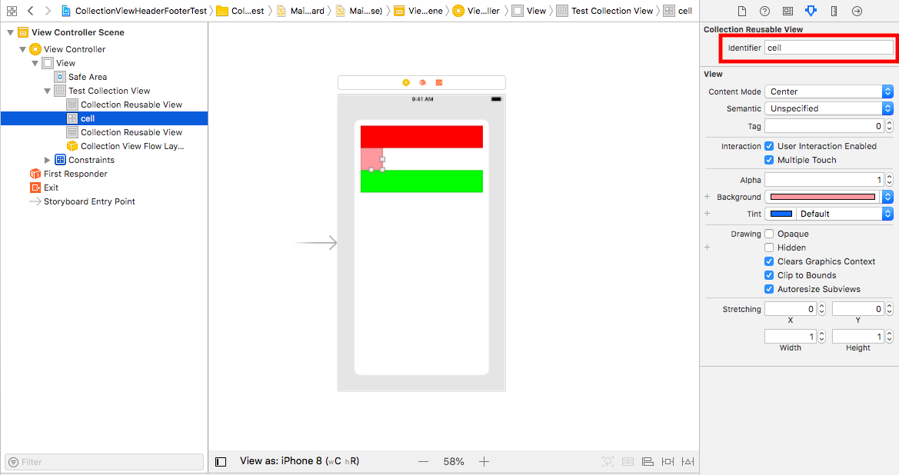Open the Identity inspector icon
This screenshot has width=899, height=475.
788,11
